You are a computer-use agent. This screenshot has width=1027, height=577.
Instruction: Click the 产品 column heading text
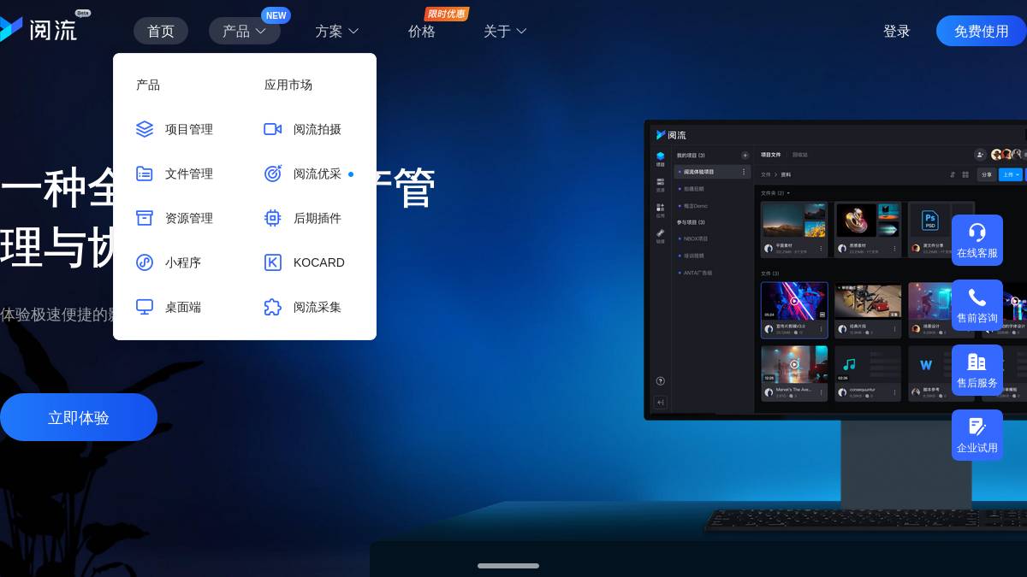coord(148,85)
